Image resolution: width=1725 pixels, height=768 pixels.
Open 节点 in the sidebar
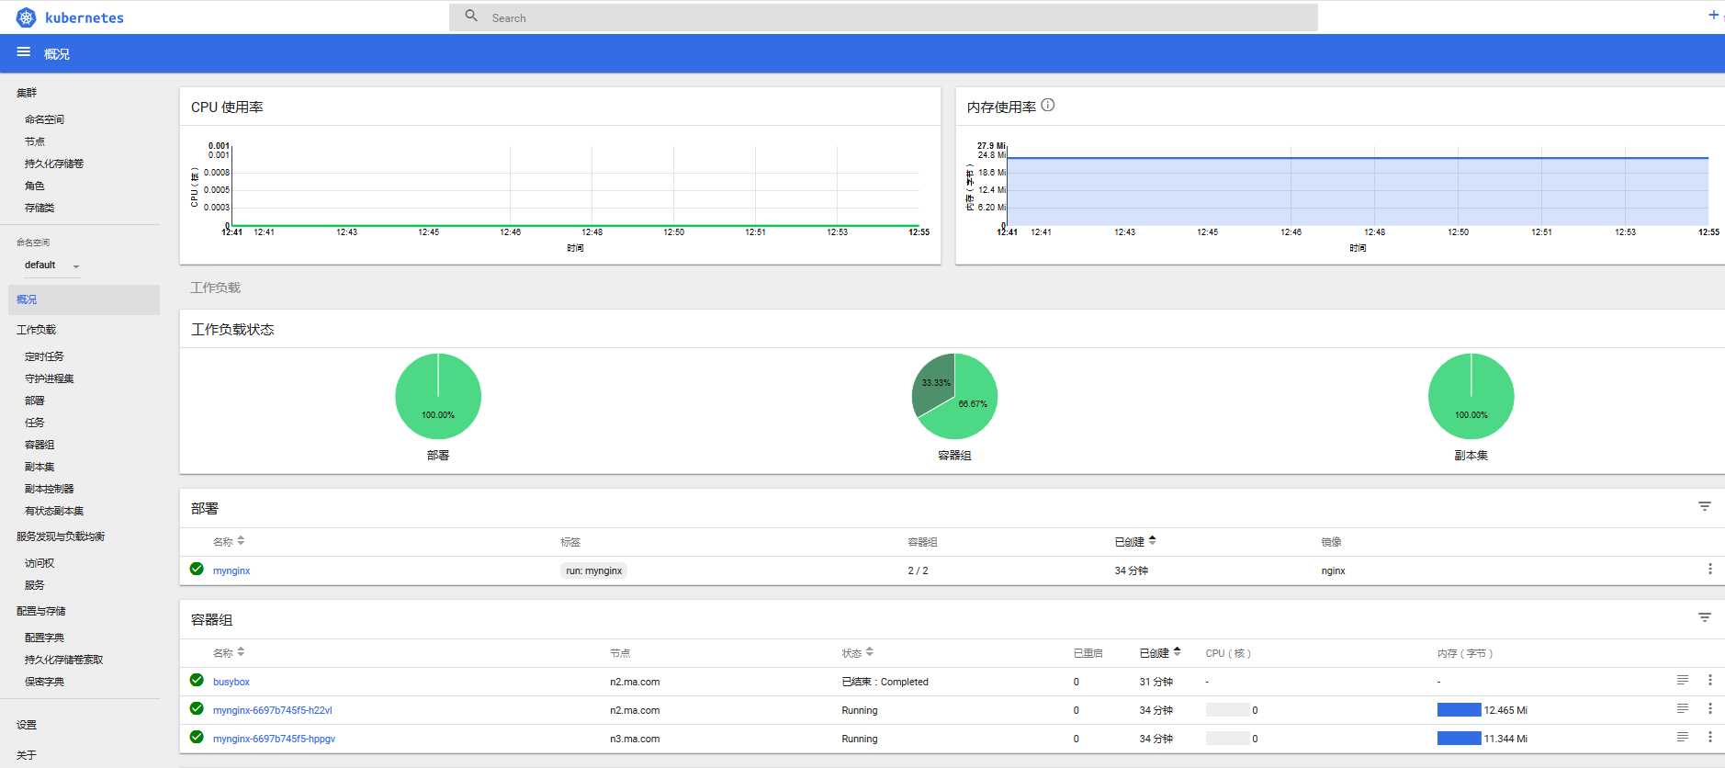(x=34, y=141)
